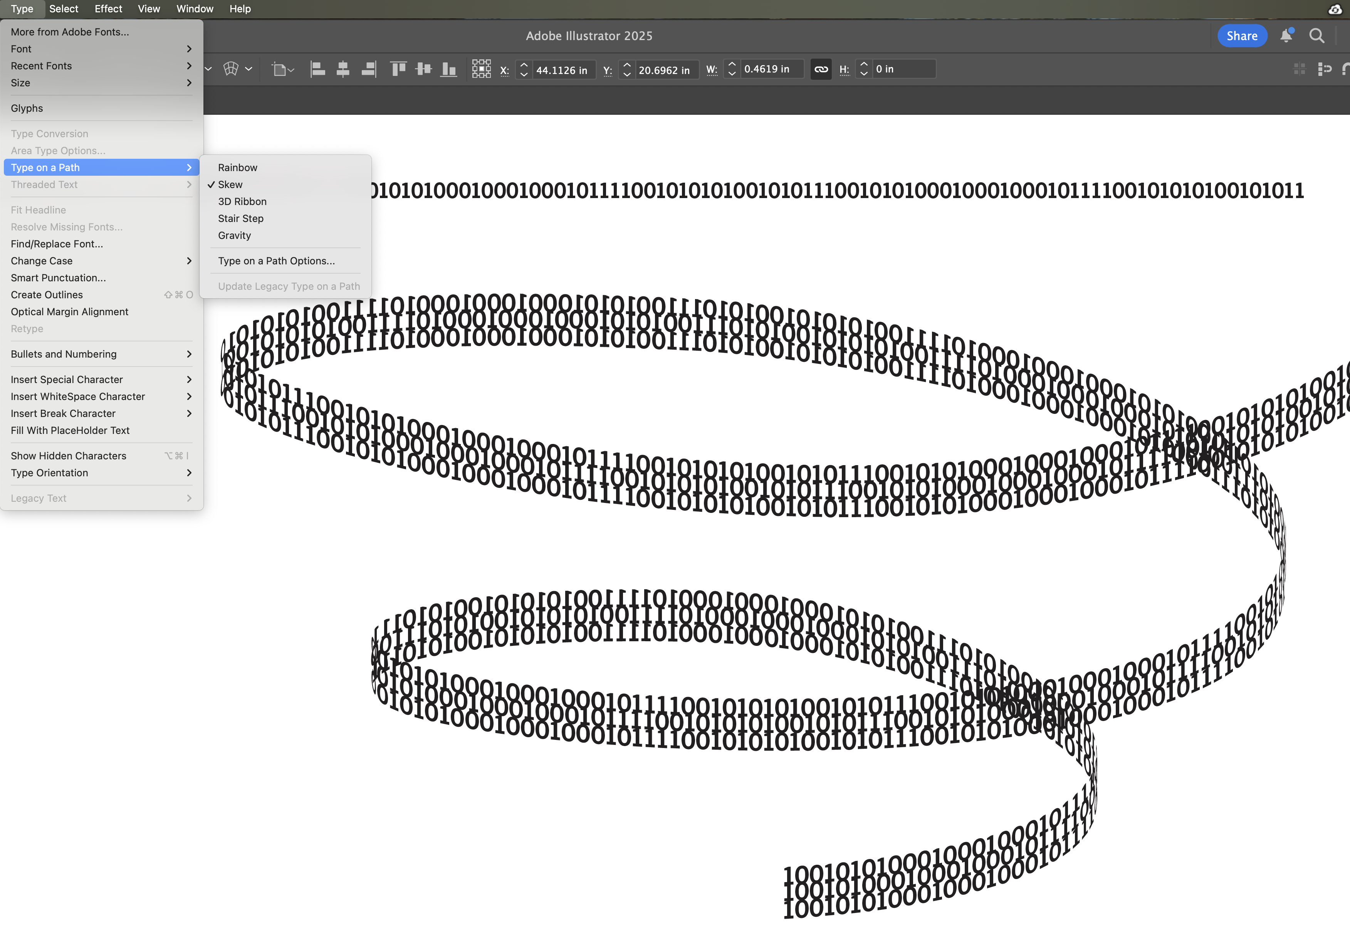Click the search icon in the title bar
The height and width of the screenshot is (948, 1350).
pyautogui.click(x=1317, y=35)
